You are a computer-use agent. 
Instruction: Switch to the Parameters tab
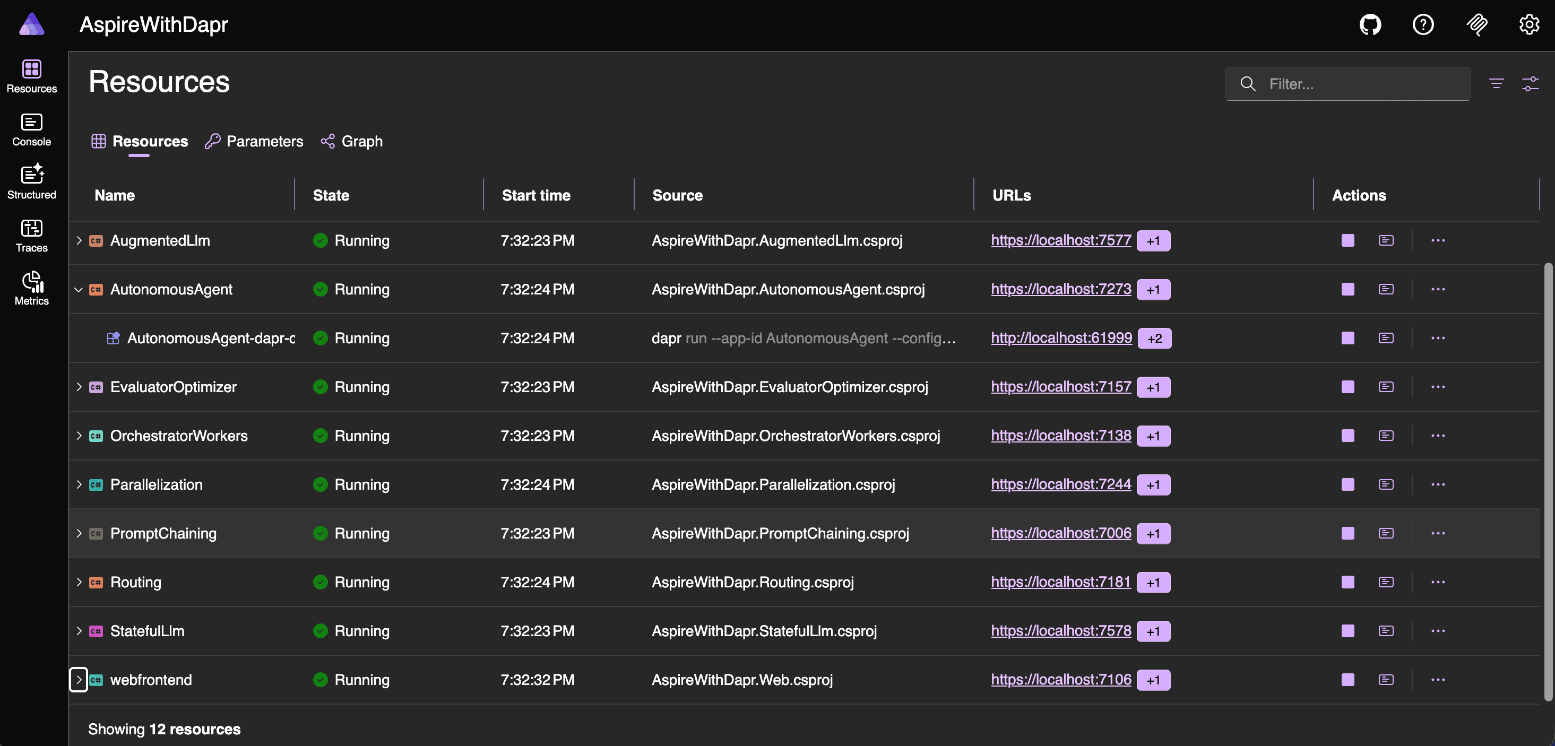point(254,141)
